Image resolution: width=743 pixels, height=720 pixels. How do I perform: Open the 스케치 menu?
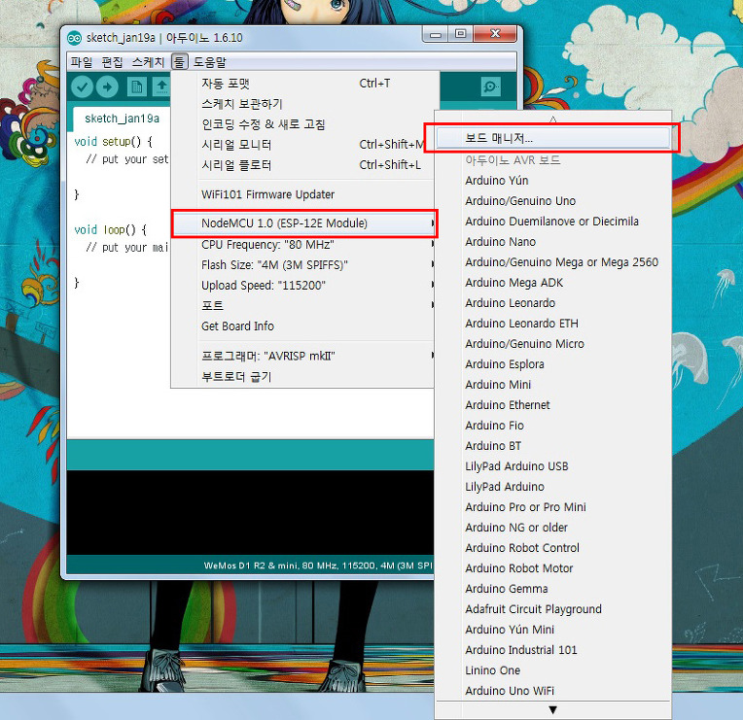(148, 62)
